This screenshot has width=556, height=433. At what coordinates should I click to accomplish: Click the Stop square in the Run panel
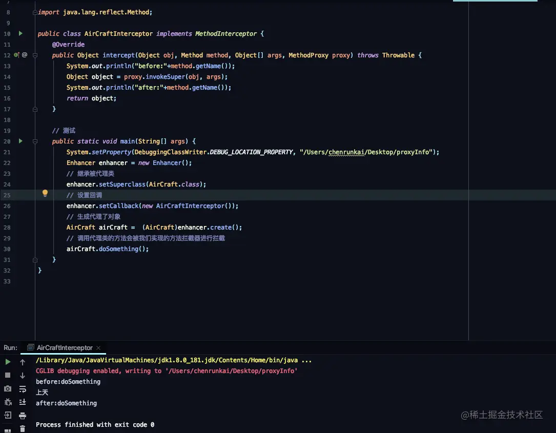(8, 375)
